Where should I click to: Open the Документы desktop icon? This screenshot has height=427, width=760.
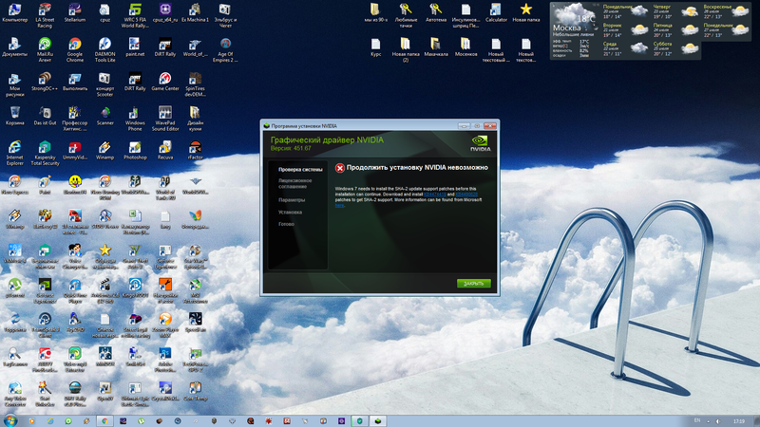[x=14, y=47]
